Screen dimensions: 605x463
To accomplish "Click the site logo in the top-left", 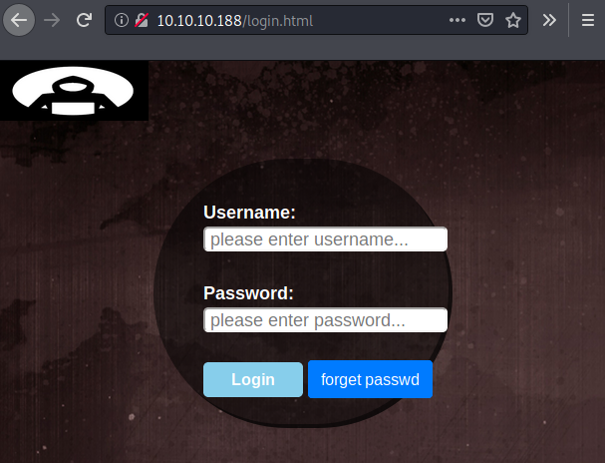I will pyautogui.click(x=73, y=91).
